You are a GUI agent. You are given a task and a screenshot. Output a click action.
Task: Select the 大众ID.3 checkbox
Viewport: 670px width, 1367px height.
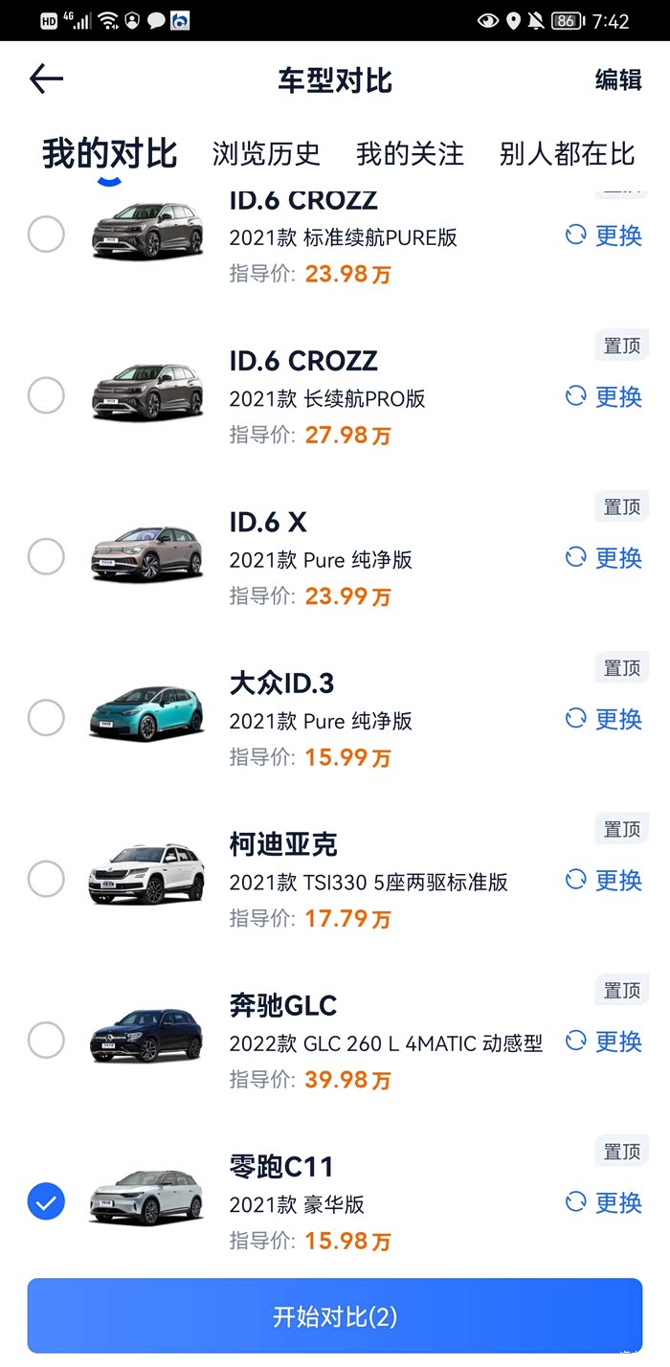(x=46, y=717)
